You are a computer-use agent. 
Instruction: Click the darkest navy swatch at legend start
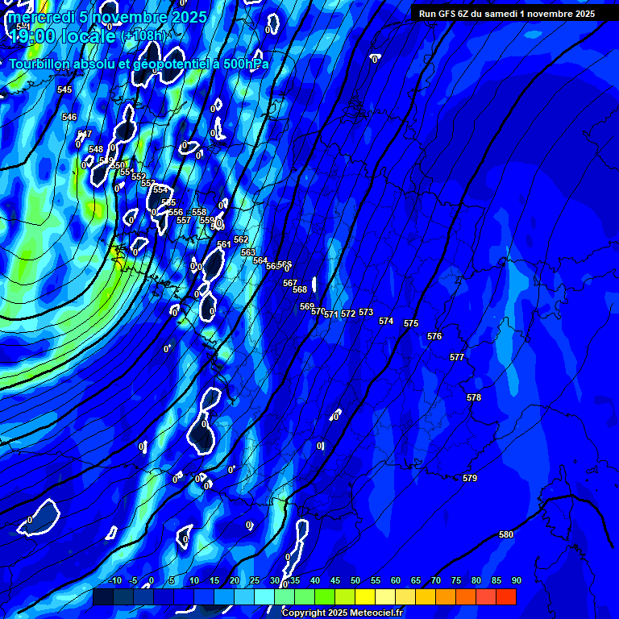pos(103,597)
